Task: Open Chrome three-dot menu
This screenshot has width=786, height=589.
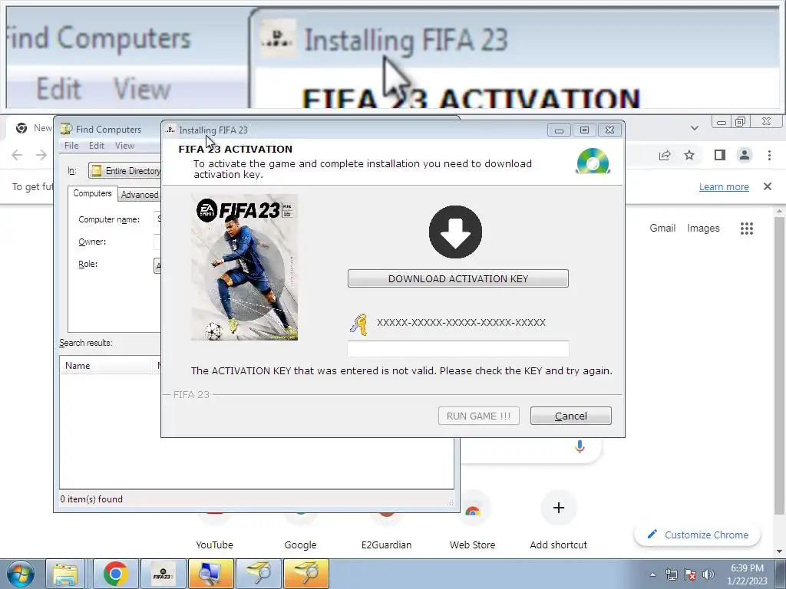Action: click(x=769, y=155)
